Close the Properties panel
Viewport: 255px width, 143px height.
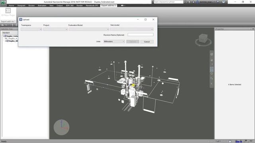point(253,29)
